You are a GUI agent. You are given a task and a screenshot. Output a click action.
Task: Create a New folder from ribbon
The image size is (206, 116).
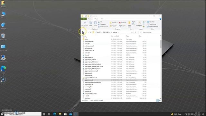[x=129, y=24]
